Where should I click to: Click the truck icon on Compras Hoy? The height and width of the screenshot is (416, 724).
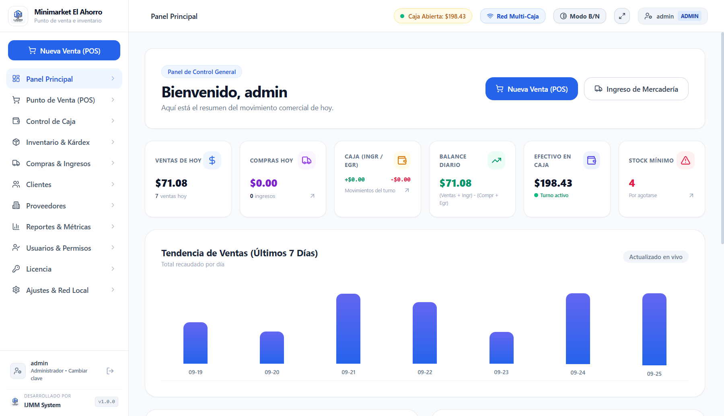click(x=306, y=161)
